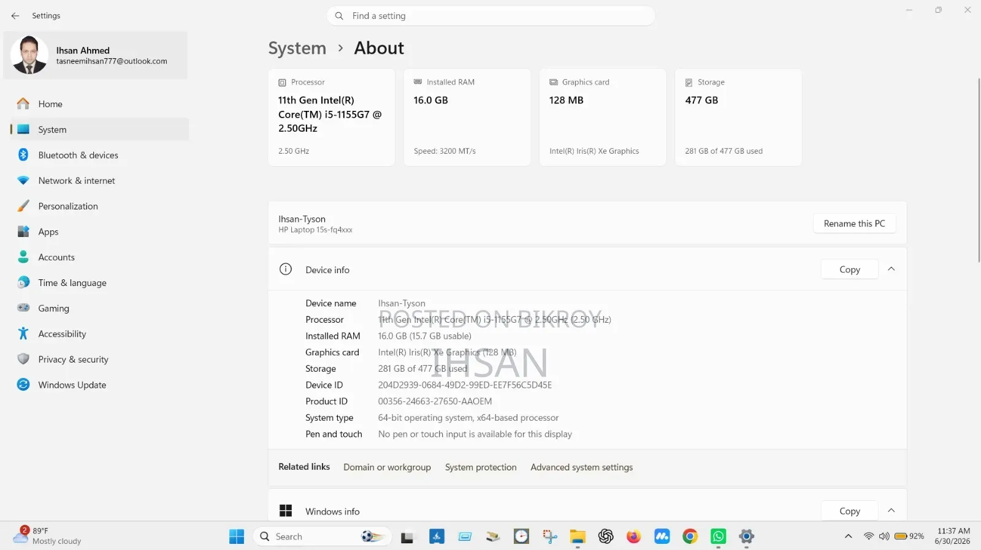The width and height of the screenshot is (981, 550).
Task: Click the System type value text
Action: click(468, 418)
